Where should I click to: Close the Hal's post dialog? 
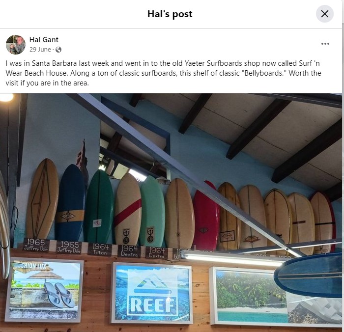click(x=325, y=14)
